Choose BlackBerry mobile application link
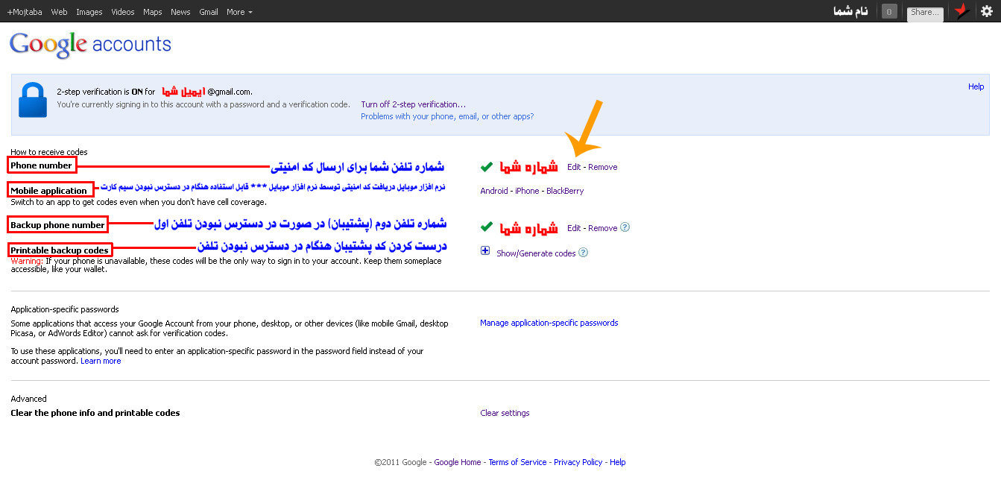Screen dimensions: 1001x477 565,191
